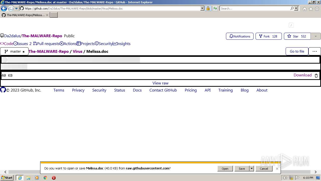
Task: Open the Security footer link
Action: click(99, 90)
